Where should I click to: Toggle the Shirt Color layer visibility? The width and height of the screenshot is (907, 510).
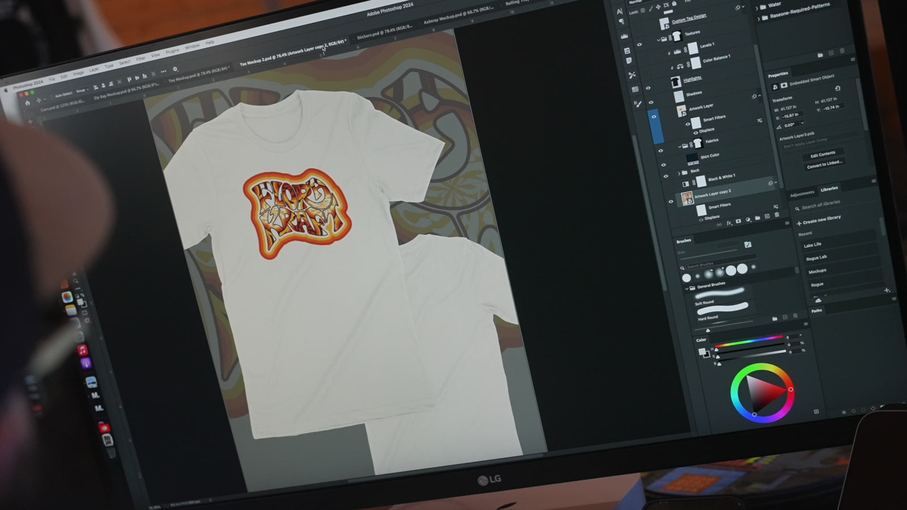click(x=663, y=165)
